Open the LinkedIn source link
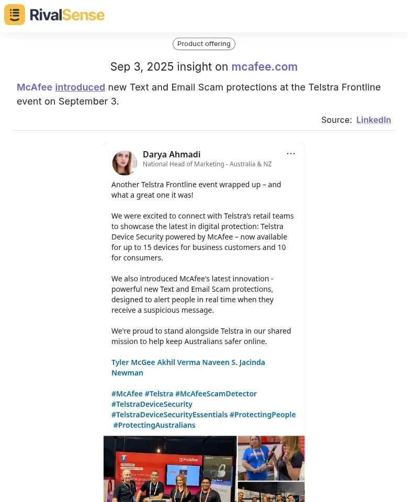 point(373,120)
